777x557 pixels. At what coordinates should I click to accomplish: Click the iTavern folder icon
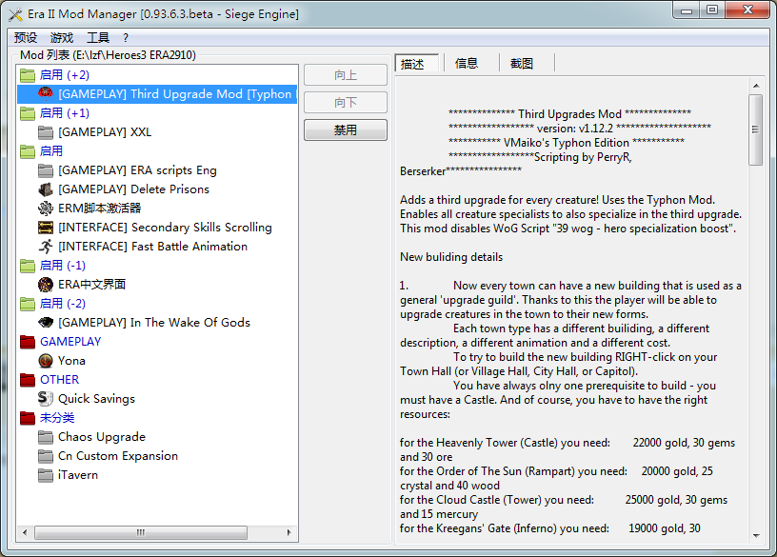[46, 475]
